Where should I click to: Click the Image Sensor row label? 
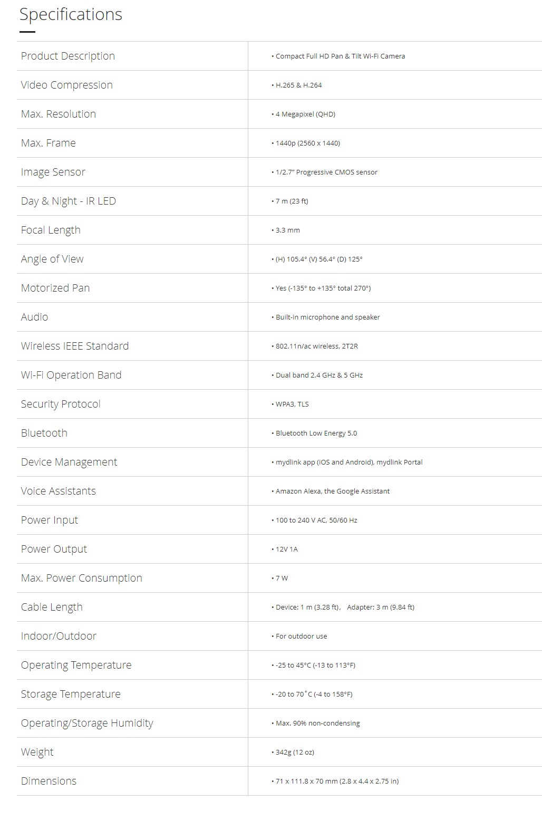point(53,172)
